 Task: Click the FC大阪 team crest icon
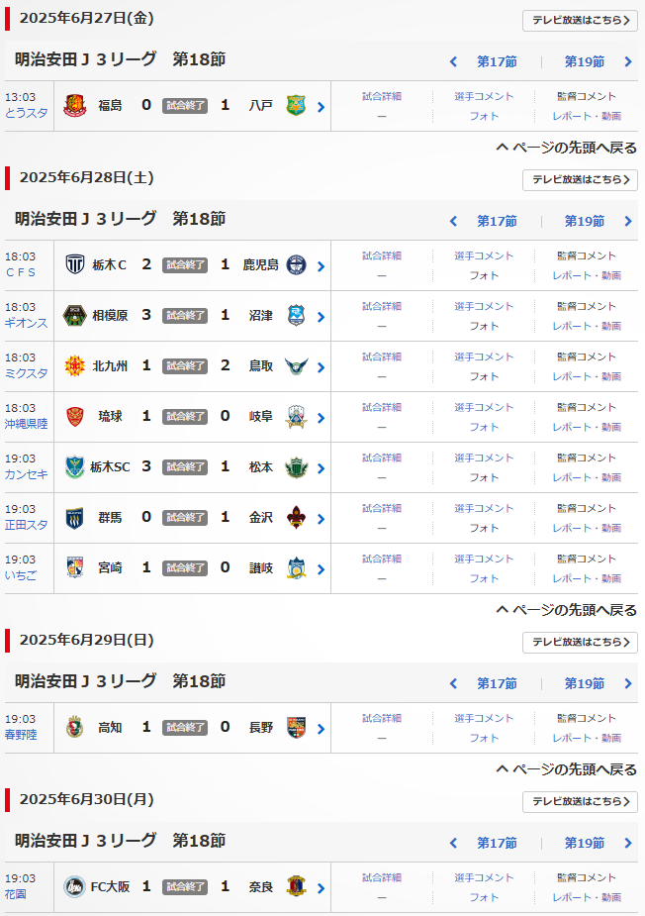[x=74, y=886]
